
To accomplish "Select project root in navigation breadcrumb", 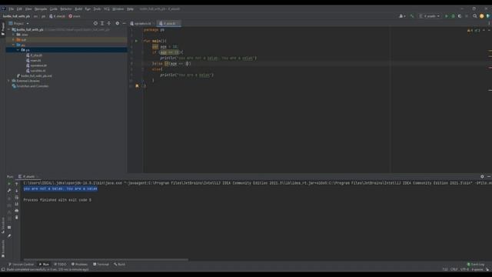I will pyautogui.click(x=16, y=16).
